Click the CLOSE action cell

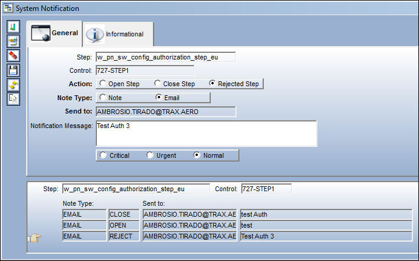point(124,214)
